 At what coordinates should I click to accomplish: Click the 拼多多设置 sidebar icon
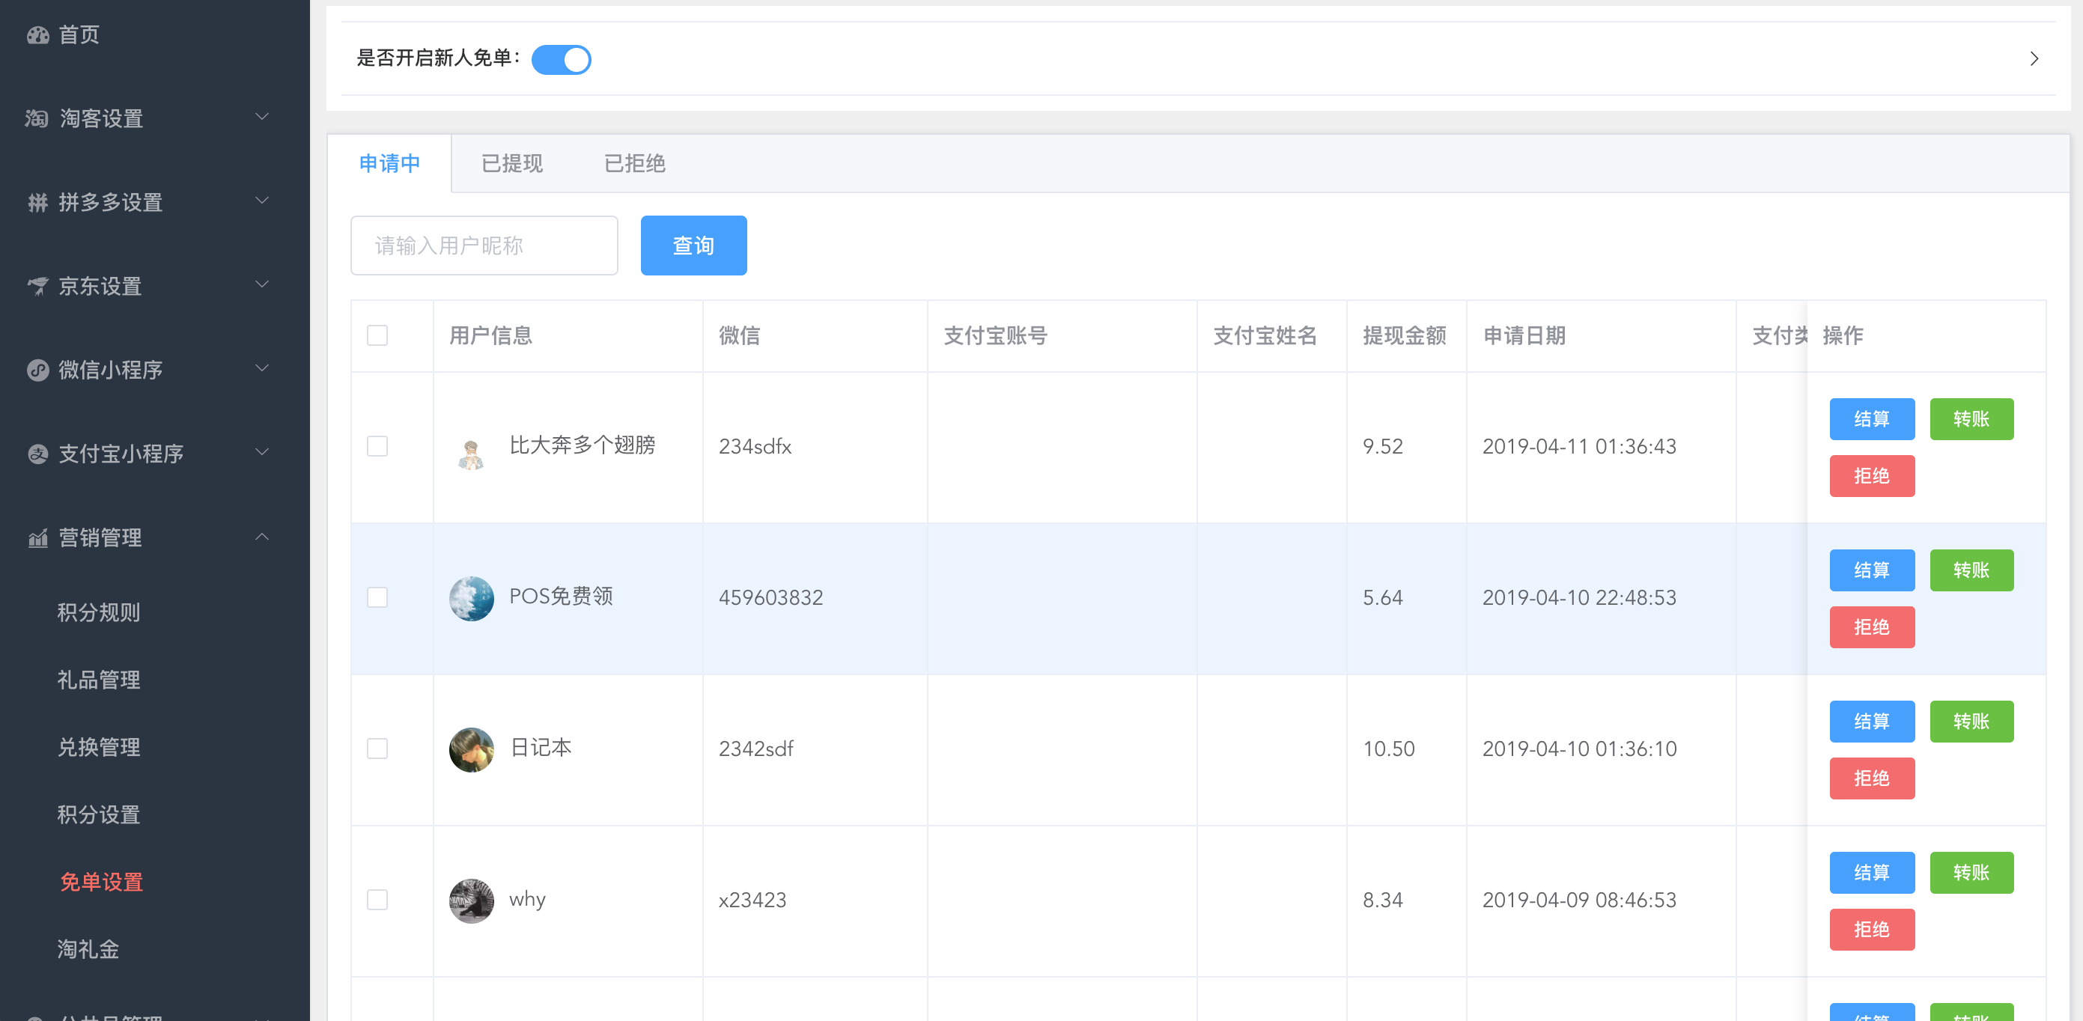tap(37, 203)
